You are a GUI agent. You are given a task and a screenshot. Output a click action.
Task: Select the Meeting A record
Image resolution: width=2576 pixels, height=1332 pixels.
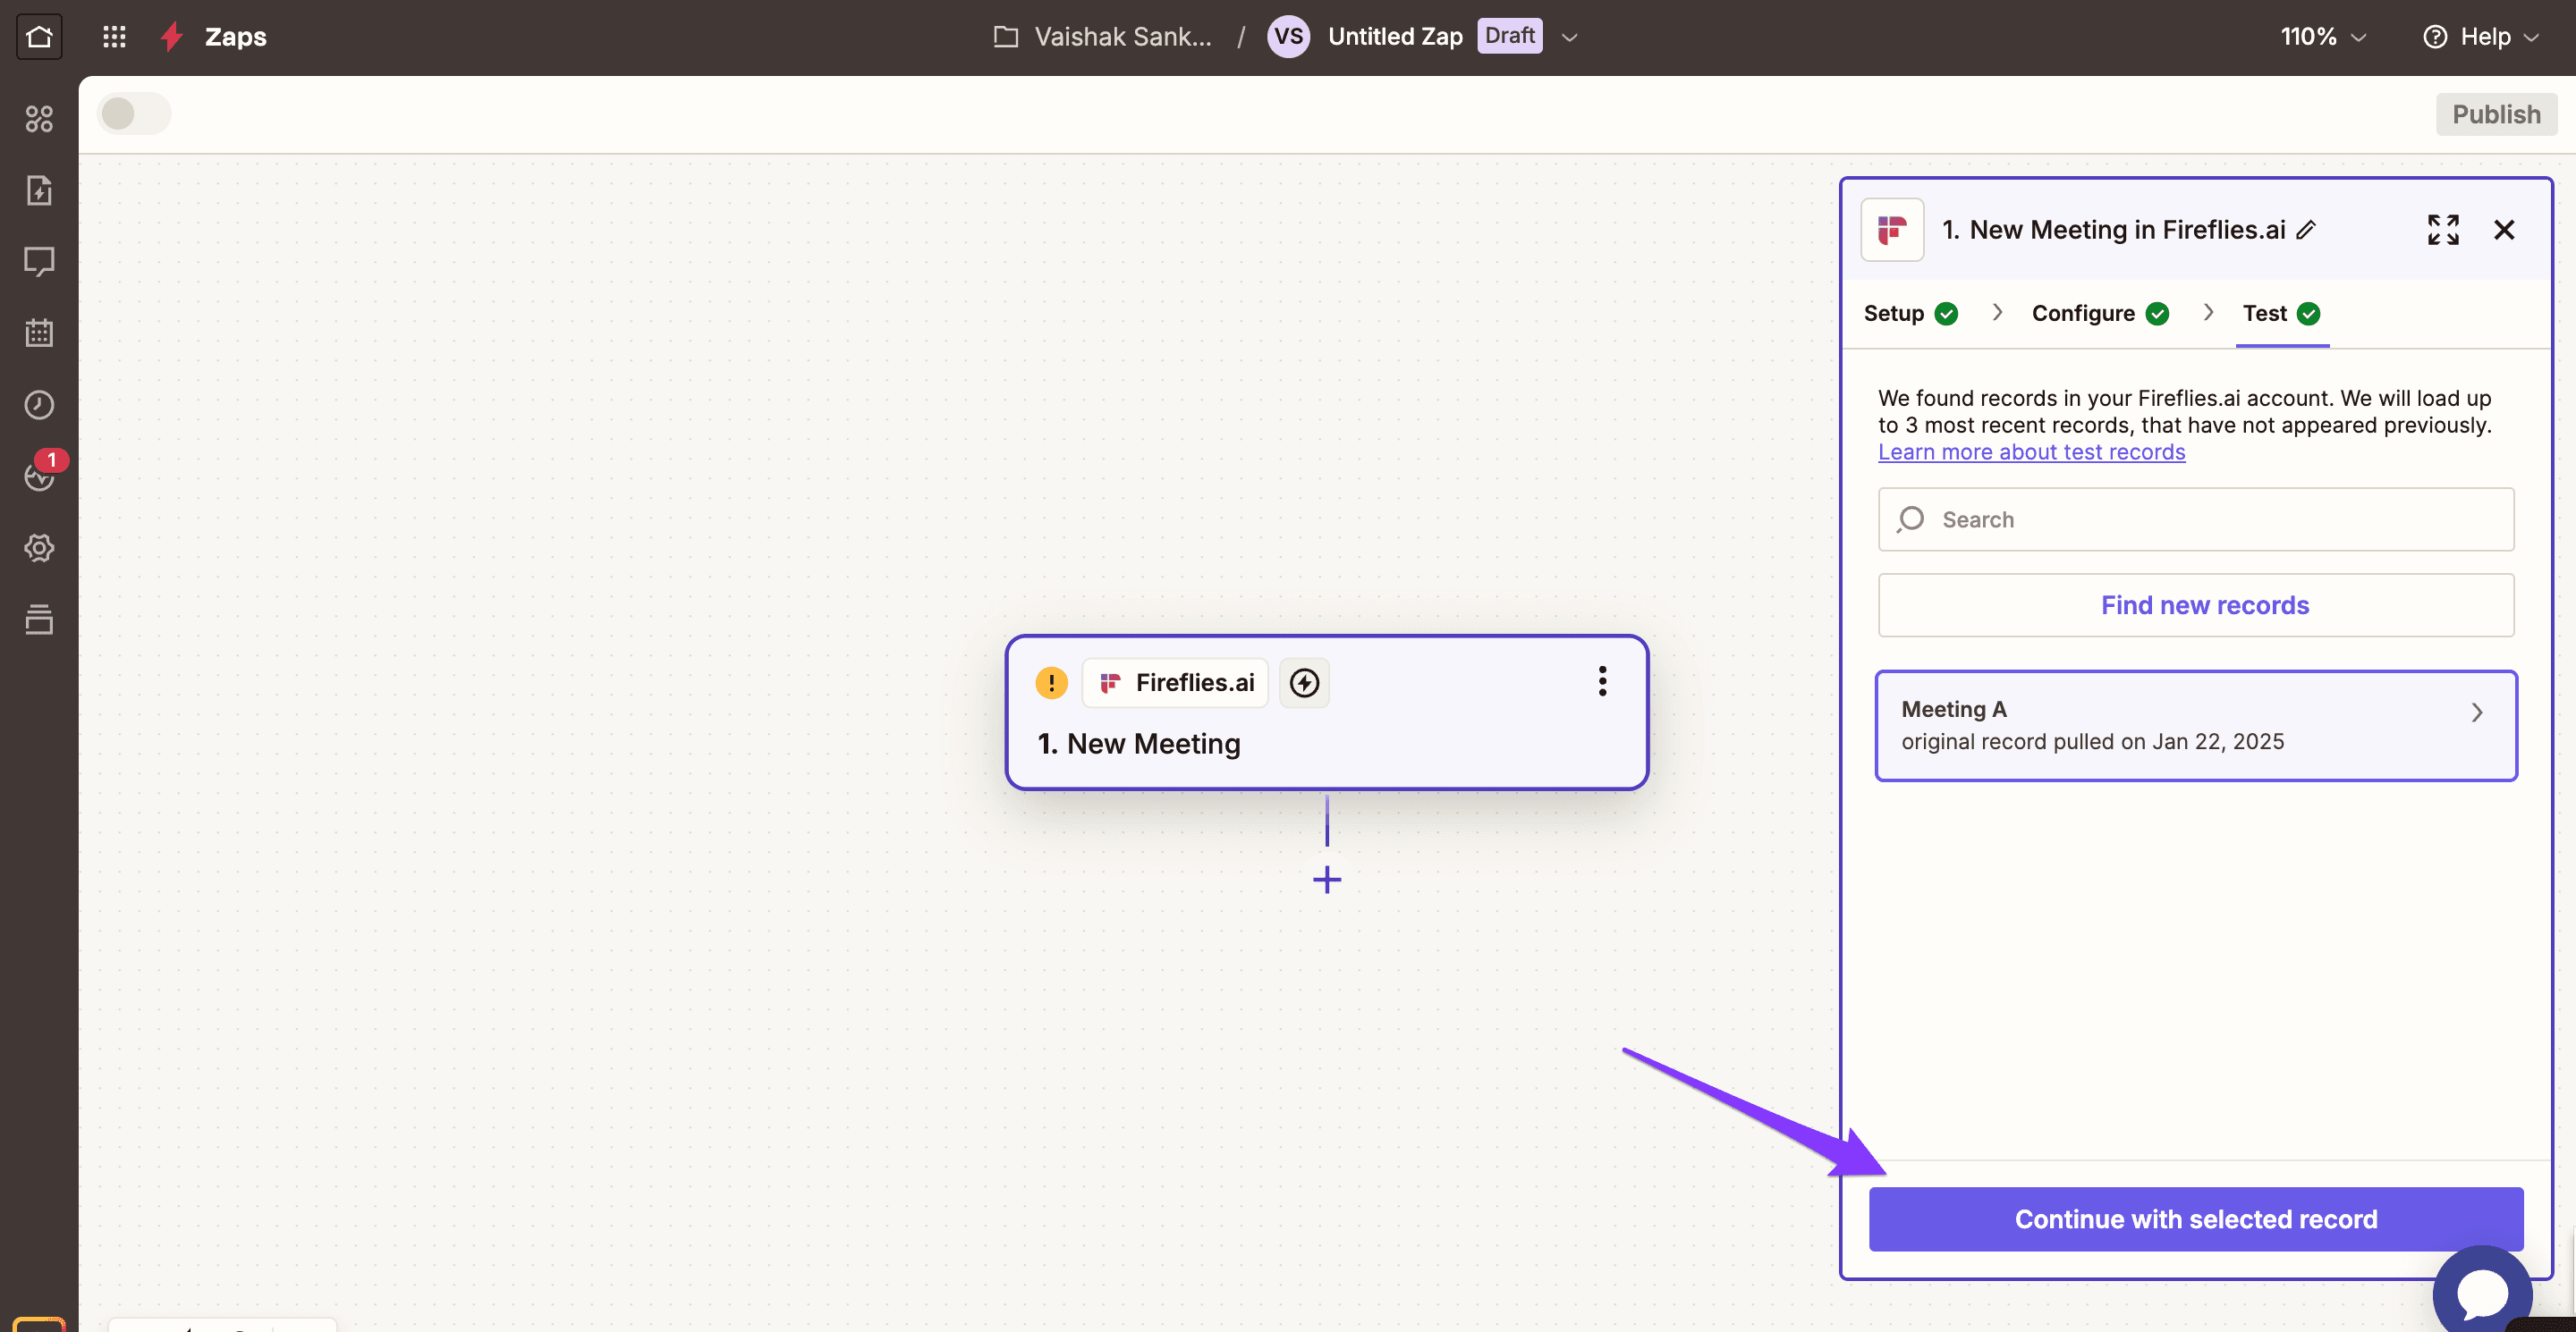tap(2196, 726)
